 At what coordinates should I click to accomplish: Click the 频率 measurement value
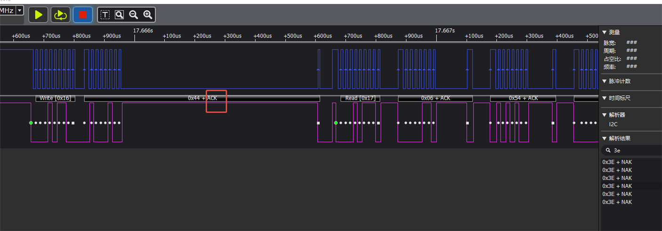631,67
